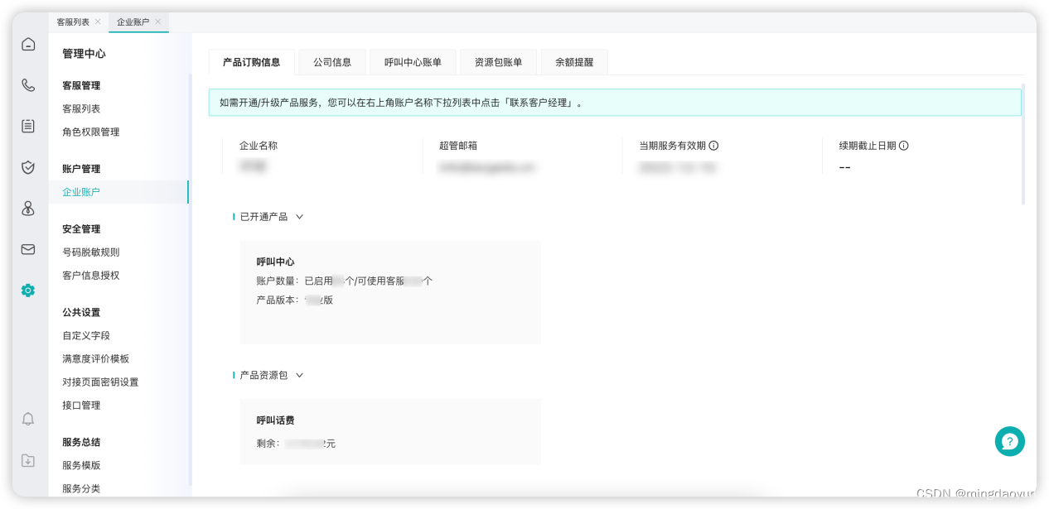View info tooltip on 当期服务有效期
Image resolution: width=1049 pixels, height=509 pixels.
click(x=714, y=145)
